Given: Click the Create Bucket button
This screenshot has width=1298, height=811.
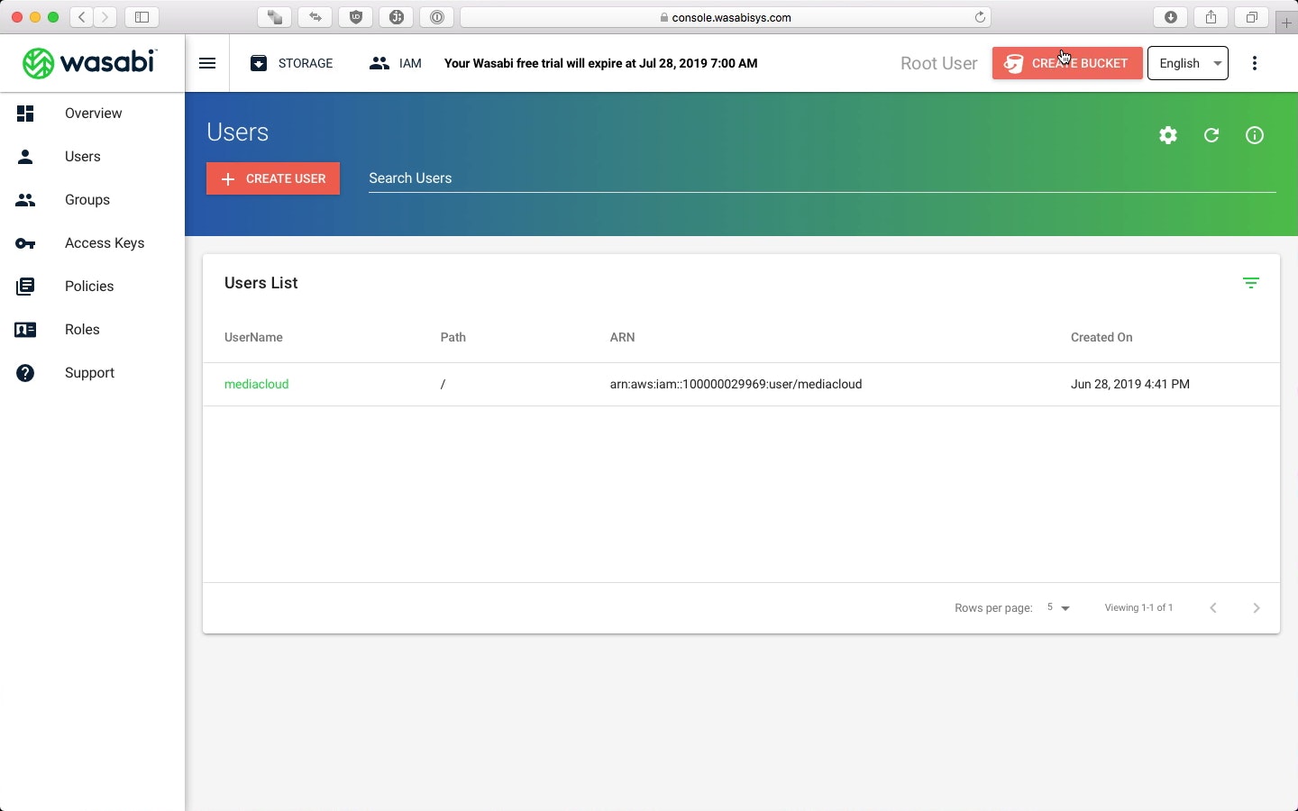Looking at the screenshot, I should (1067, 63).
